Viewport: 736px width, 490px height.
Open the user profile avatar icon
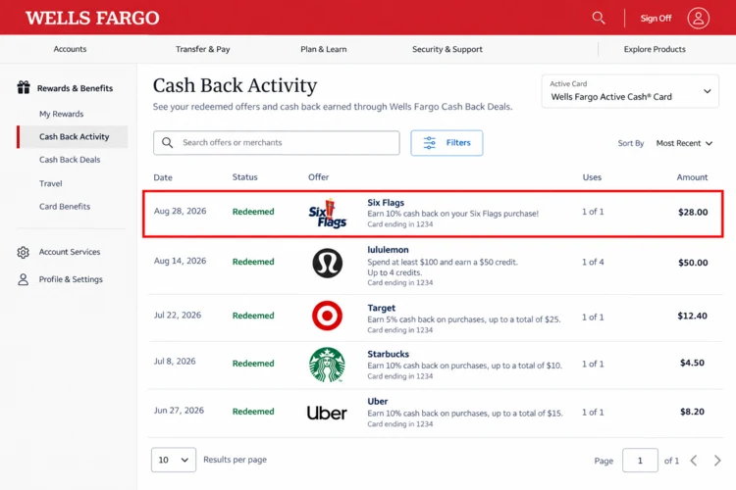point(699,19)
